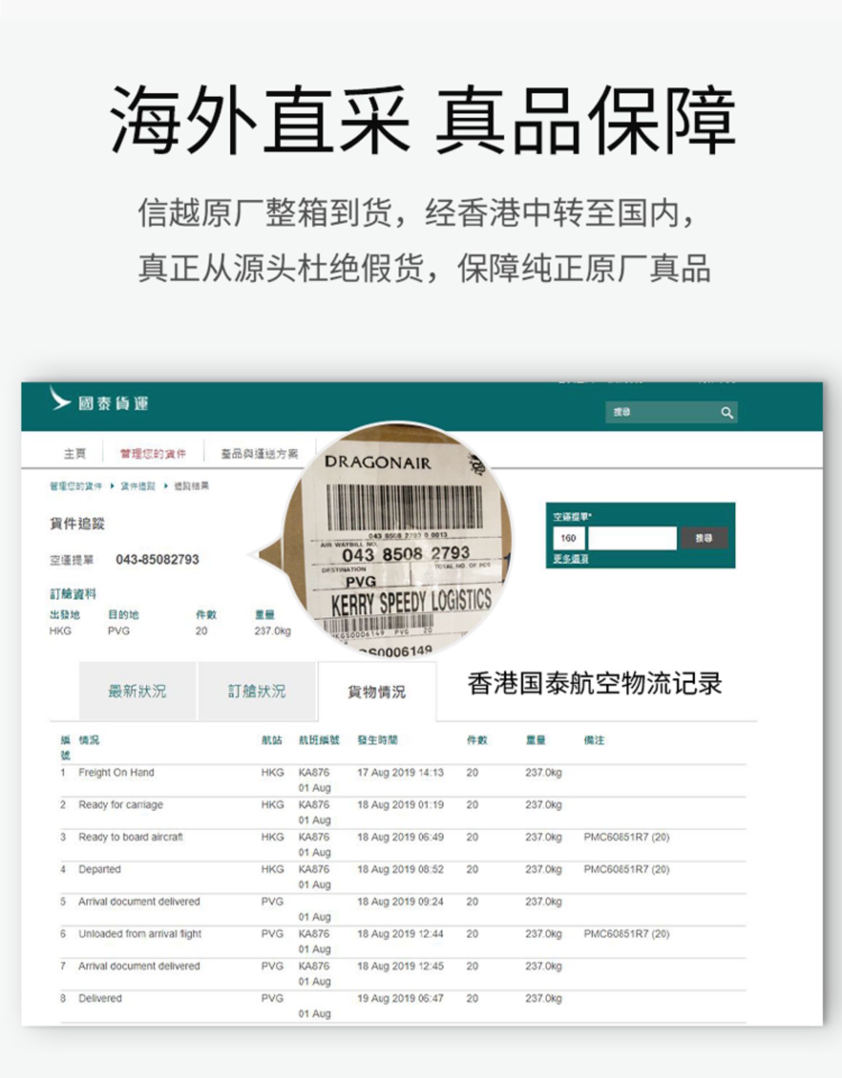
Task: Click the air waybill prefix field showing 160
Action: [569, 538]
